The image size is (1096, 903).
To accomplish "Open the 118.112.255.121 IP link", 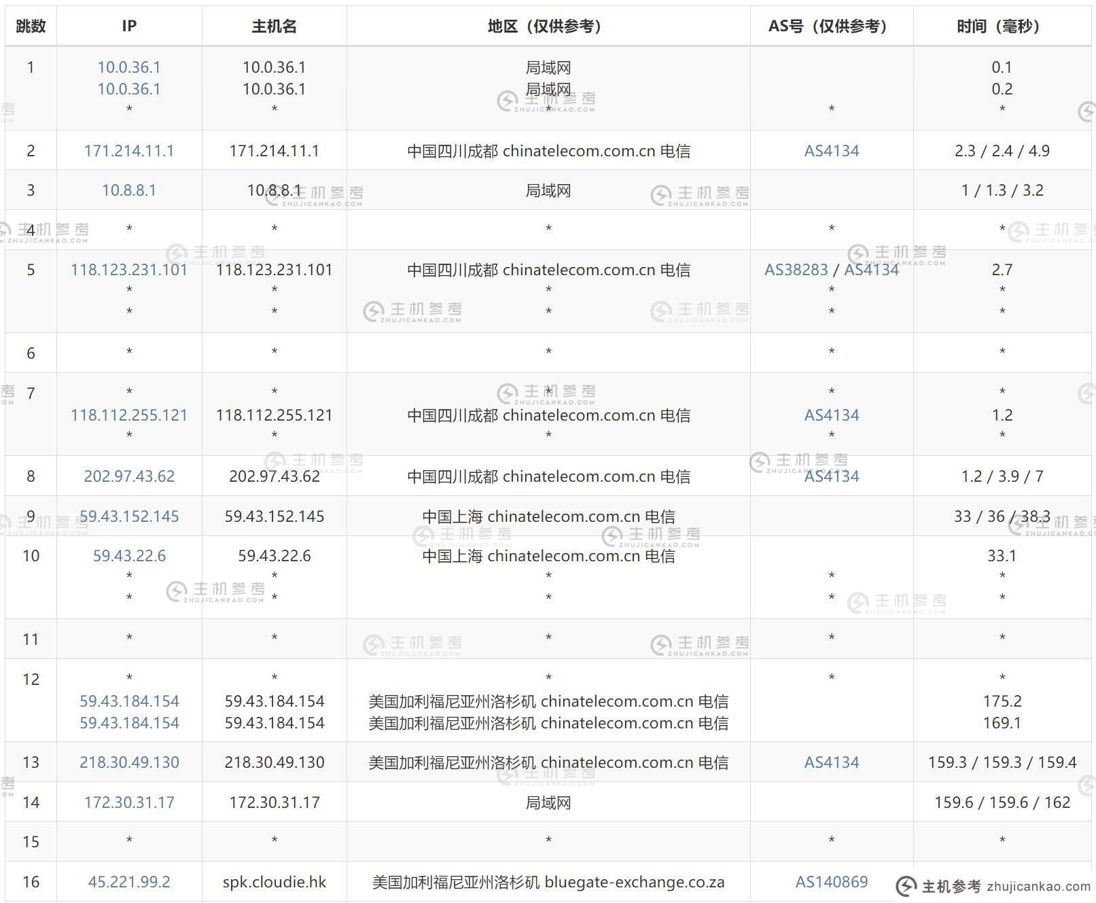I will [x=129, y=415].
